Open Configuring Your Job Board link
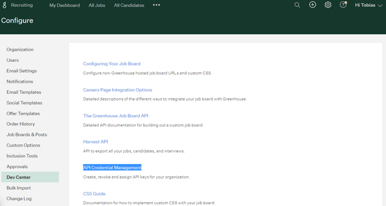Image resolution: width=386 pixels, height=206 pixels. [x=112, y=63]
